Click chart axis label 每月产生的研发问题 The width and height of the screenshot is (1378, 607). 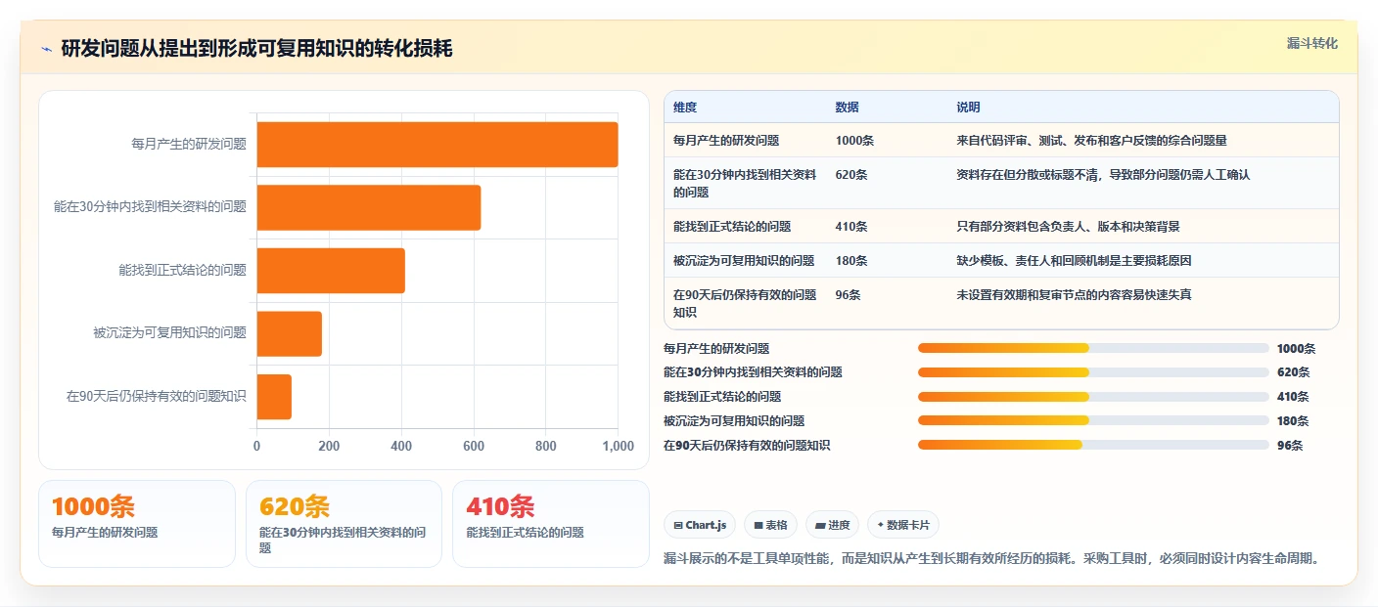click(189, 145)
